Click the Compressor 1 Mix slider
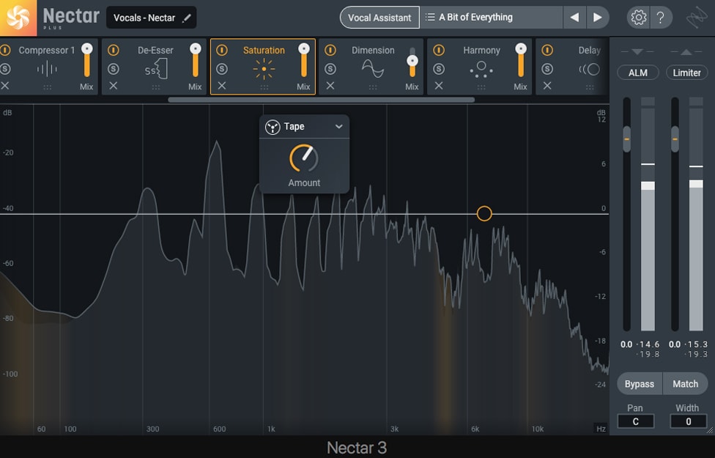The width and height of the screenshot is (715, 458). [86, 61]
